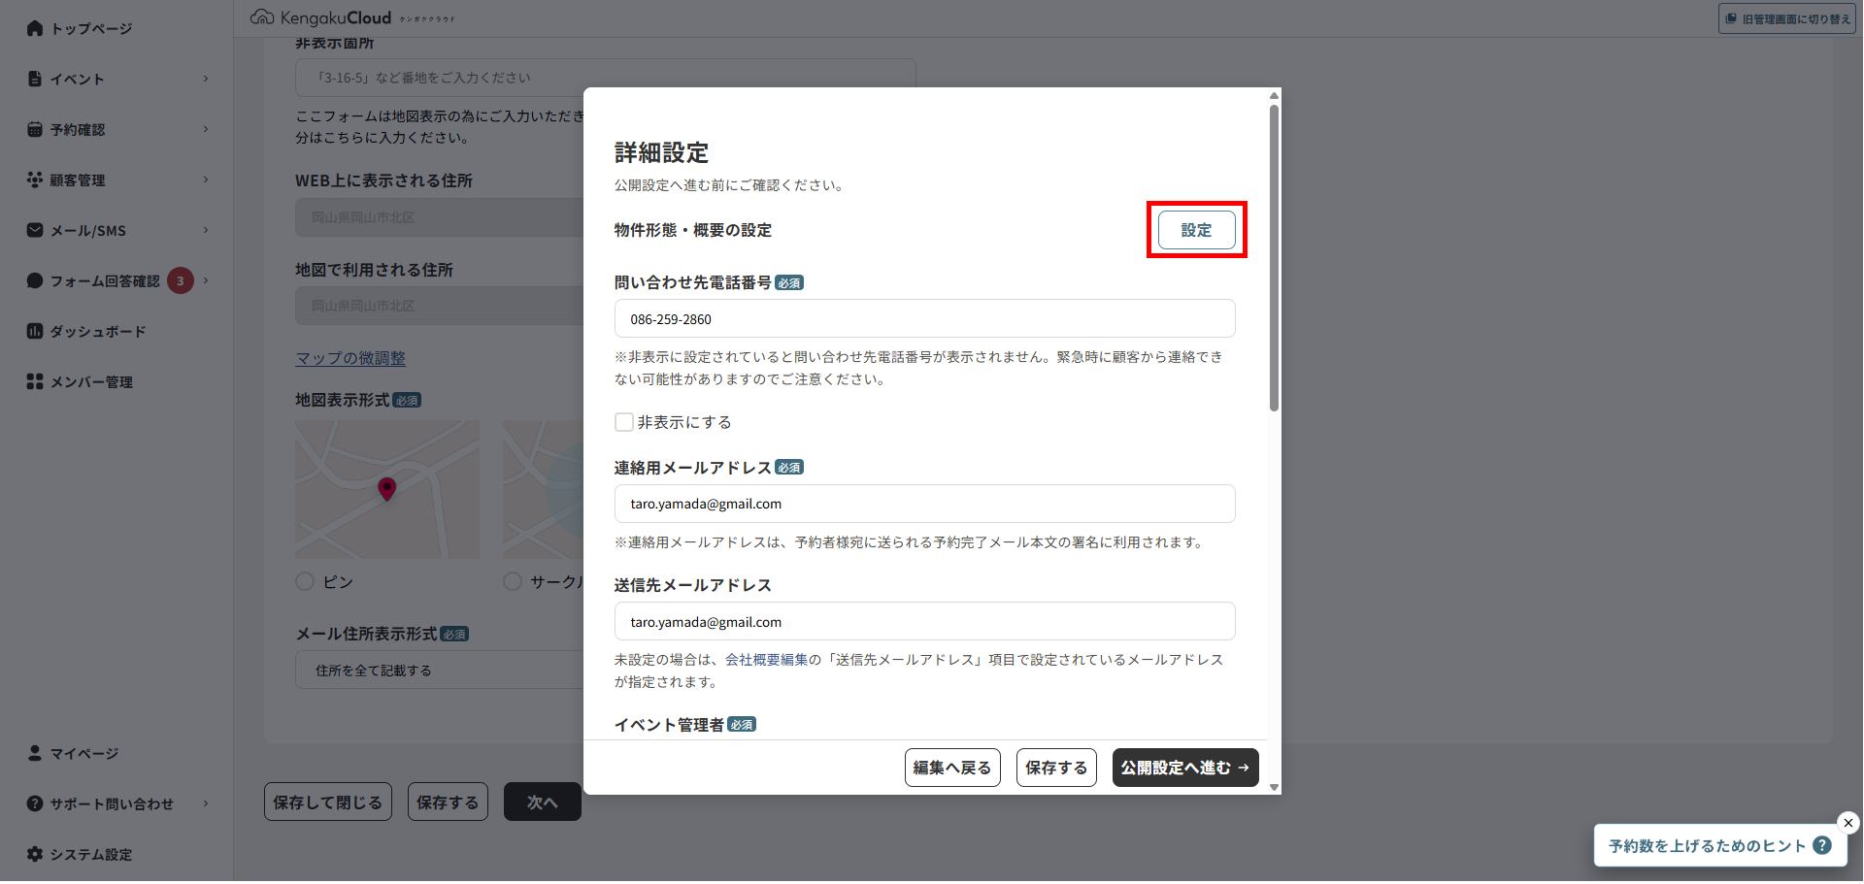
Task: Expand the サポート問い合わせ section
Action: [x=107, y=803]
